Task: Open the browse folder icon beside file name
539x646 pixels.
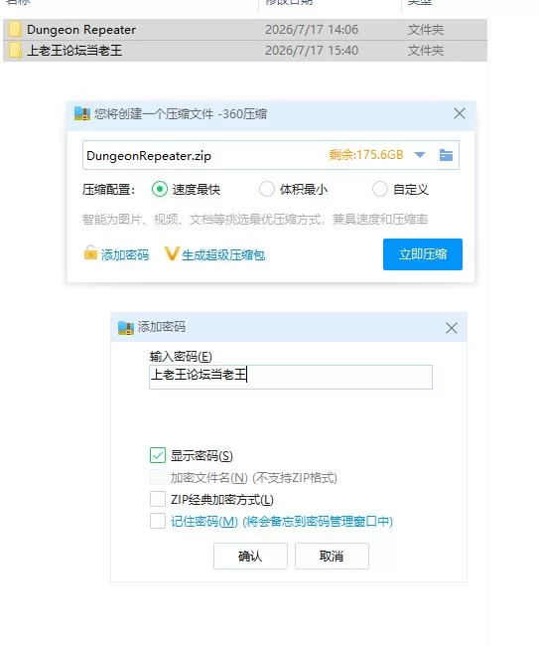Action: point(446,155)
